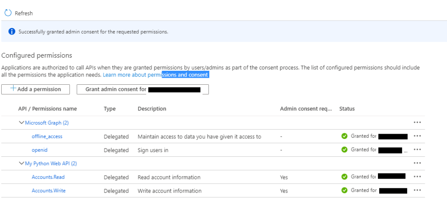Click the Grant admin consent button

click(142, 89)
